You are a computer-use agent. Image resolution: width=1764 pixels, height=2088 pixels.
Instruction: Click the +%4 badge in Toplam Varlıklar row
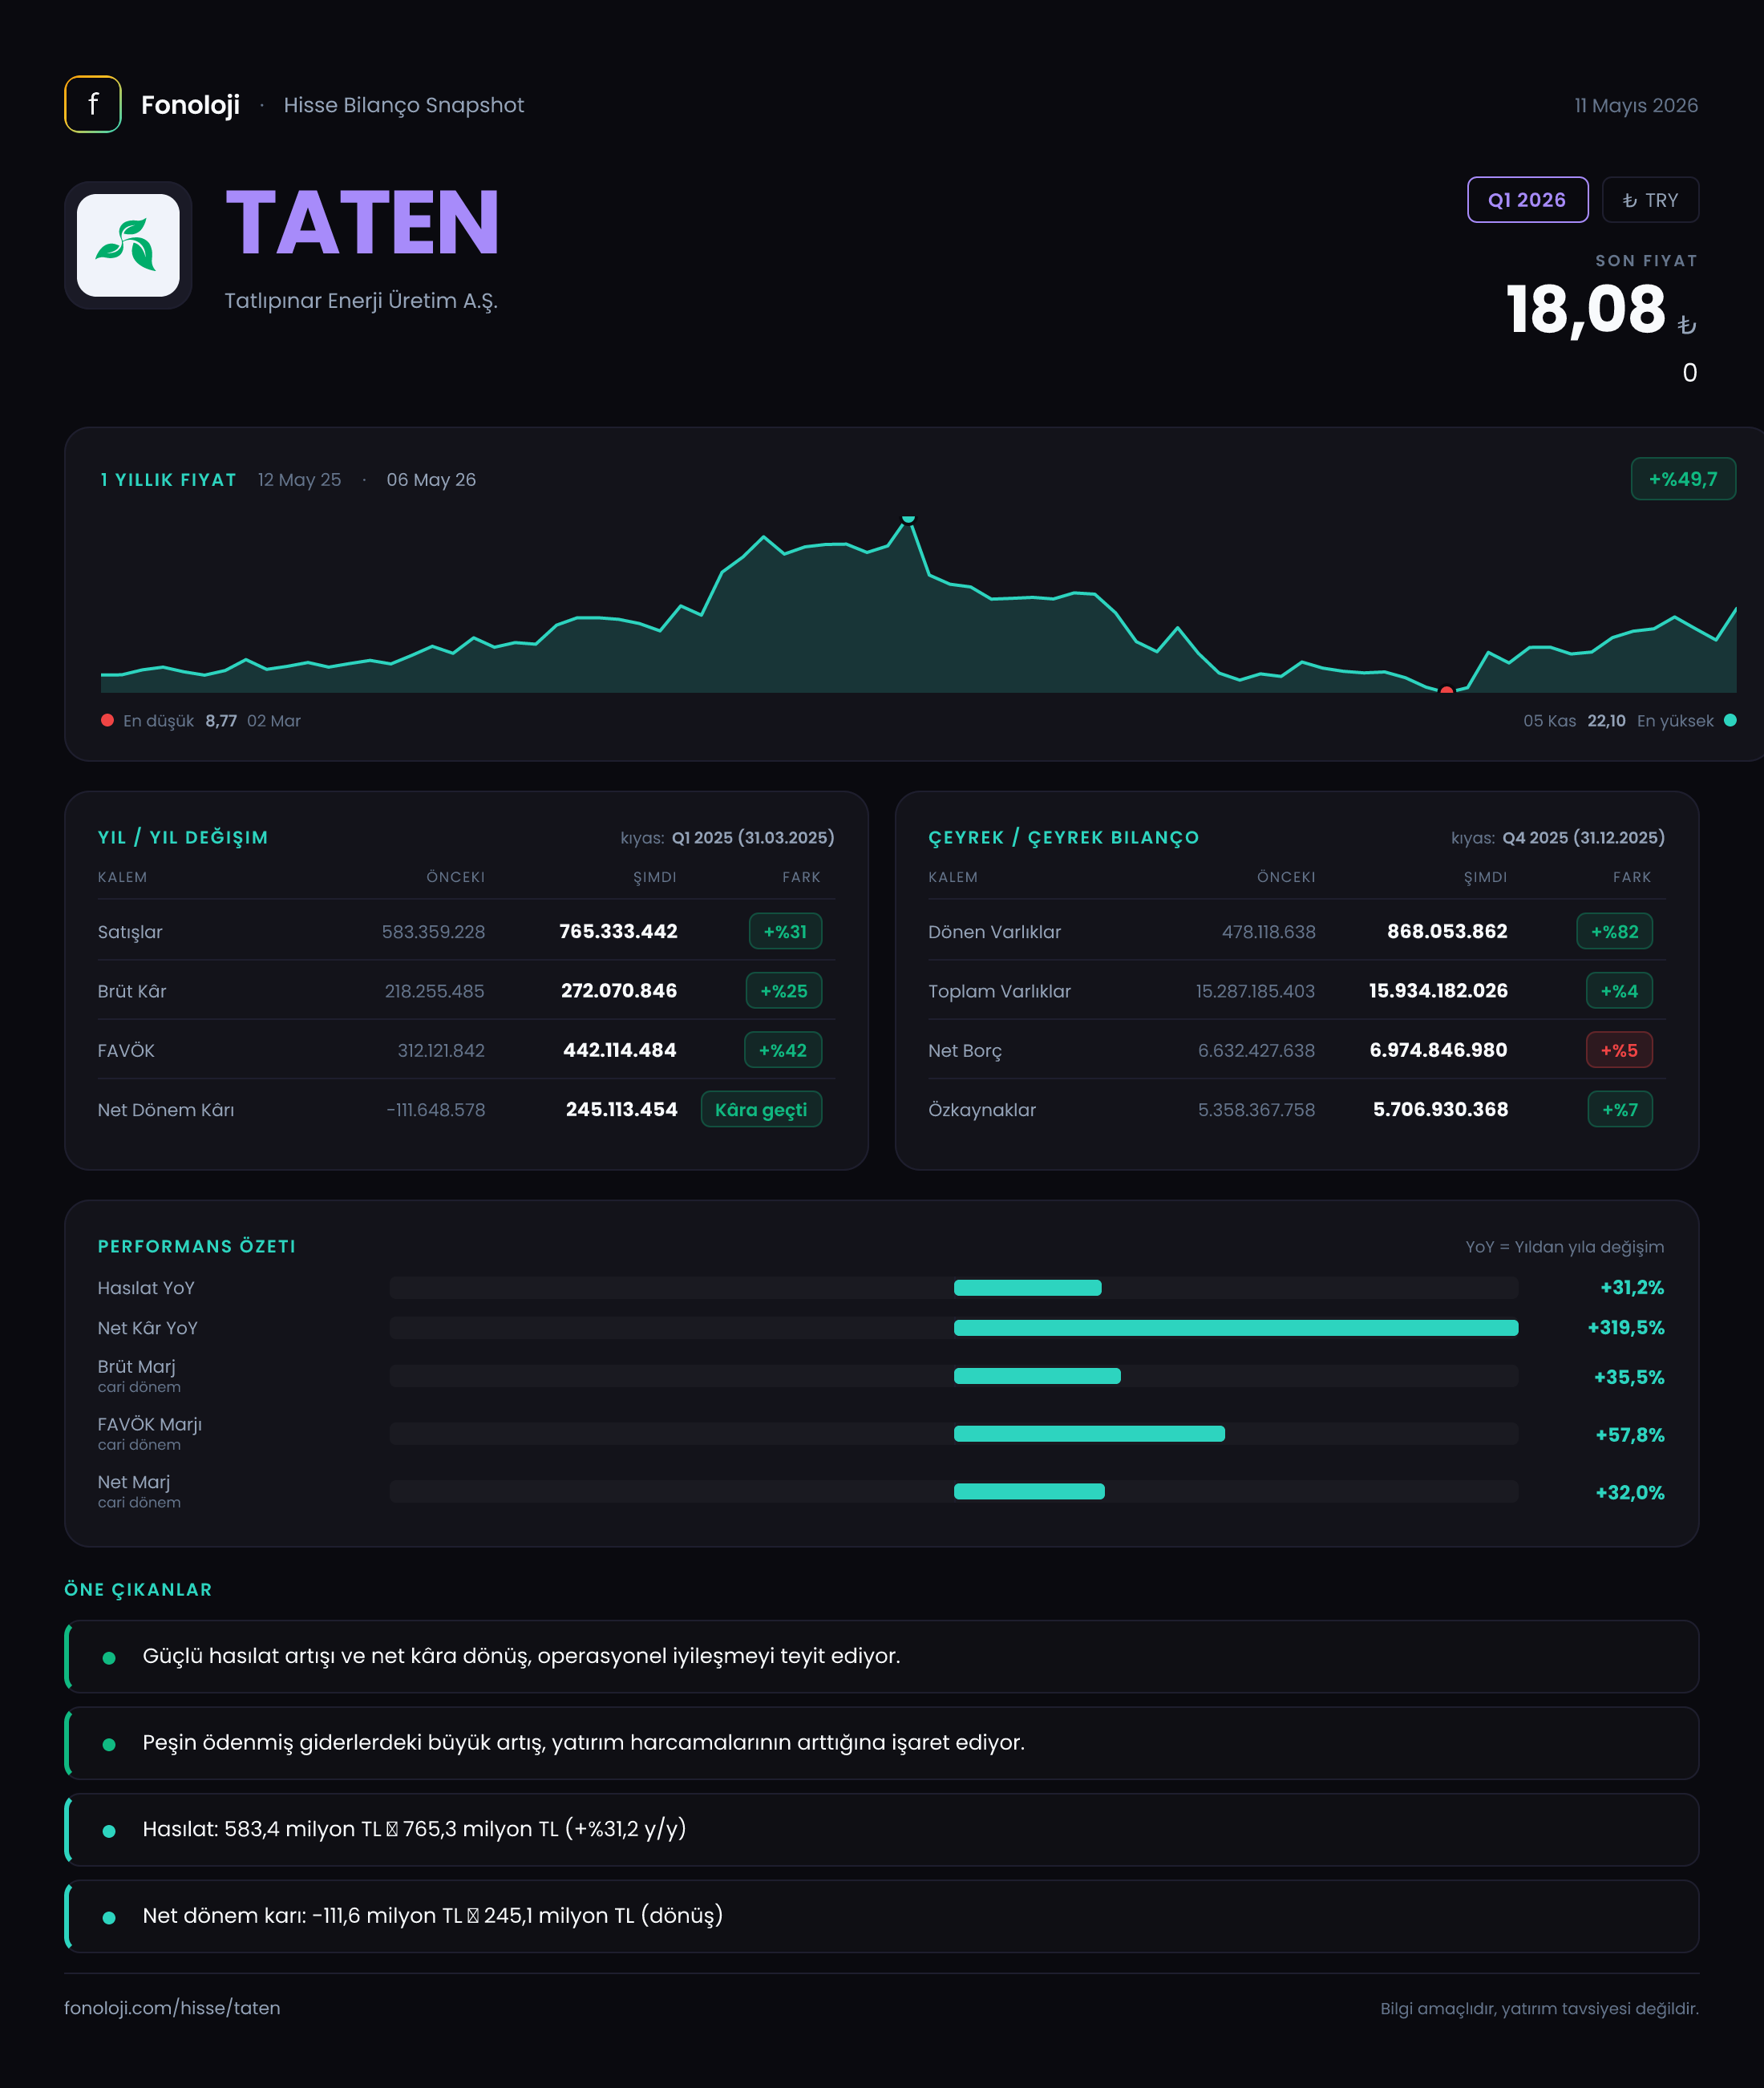tap(1620, 991)
